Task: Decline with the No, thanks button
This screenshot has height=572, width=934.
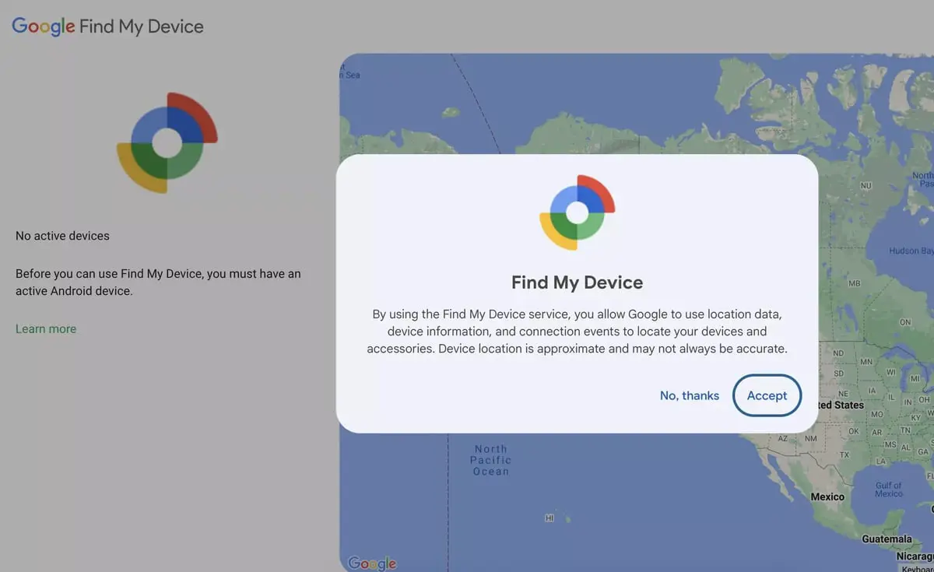Action: point(690,395)
